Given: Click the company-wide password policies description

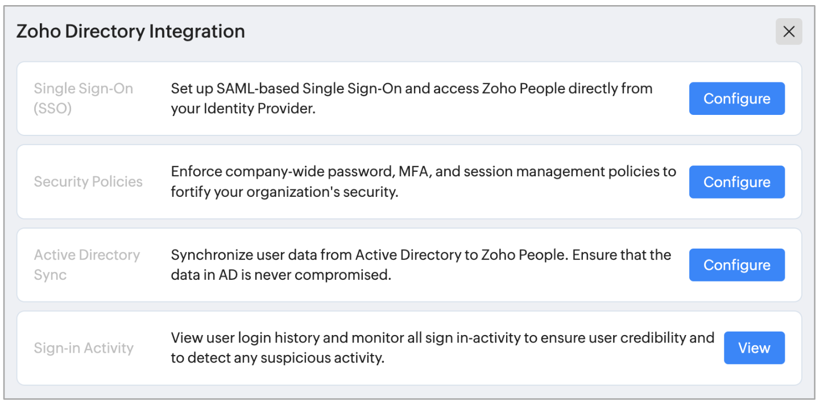Looking at the screenshot, I should 423,172.
